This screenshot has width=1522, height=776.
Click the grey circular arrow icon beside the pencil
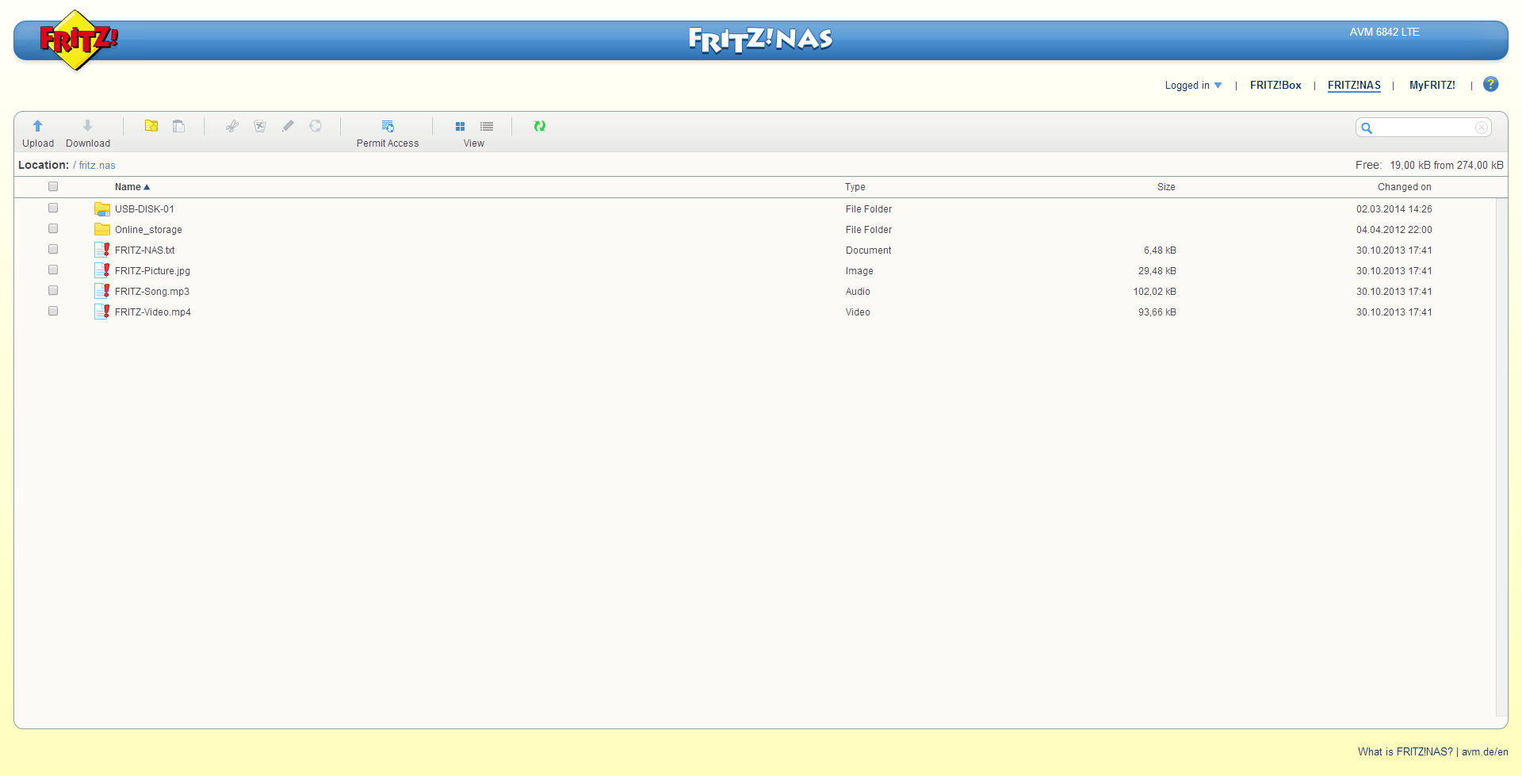point(315,126)
